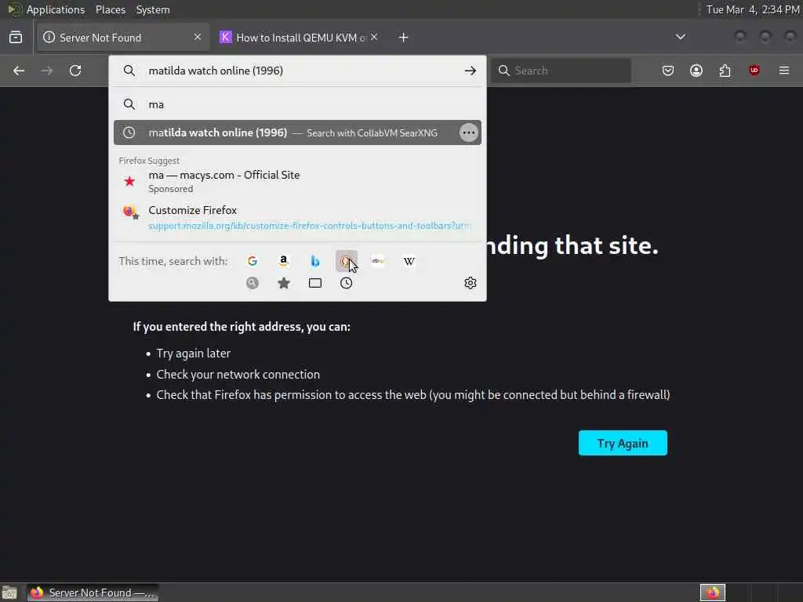Open the clock showing Tue Mar 4

[x=753, y=9]
